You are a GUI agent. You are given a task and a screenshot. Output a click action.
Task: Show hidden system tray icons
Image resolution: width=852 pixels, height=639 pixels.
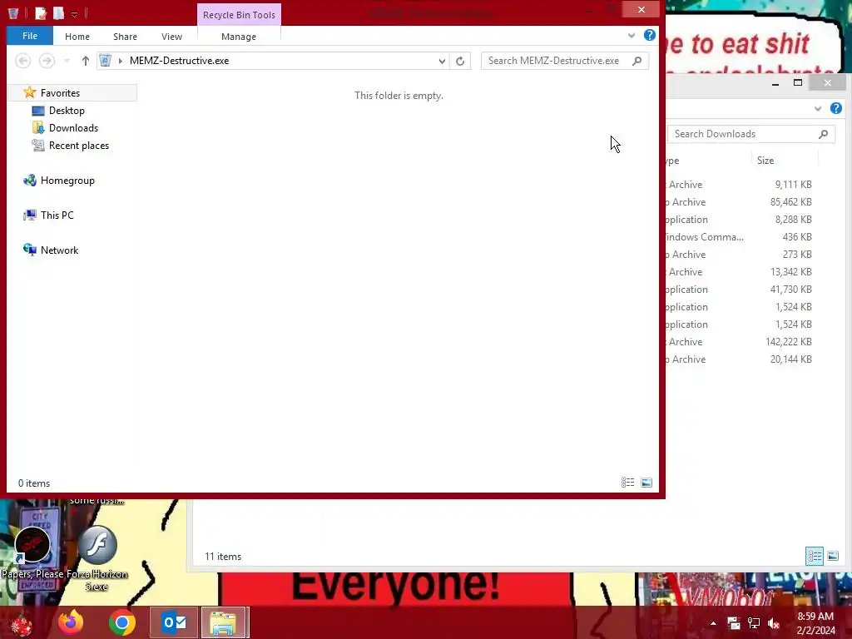click(713, 623)
